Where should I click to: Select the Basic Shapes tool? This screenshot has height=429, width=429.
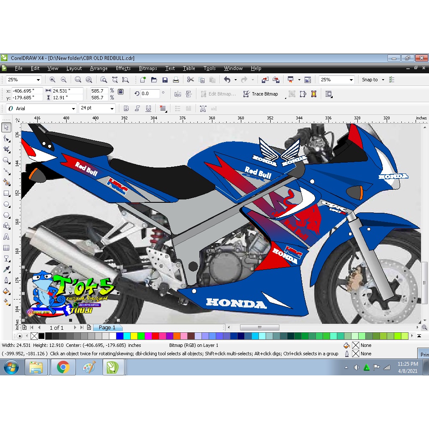pos(6,226)
